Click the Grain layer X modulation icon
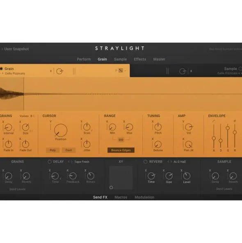Screen dimensions: 242x243 [51, 71]
